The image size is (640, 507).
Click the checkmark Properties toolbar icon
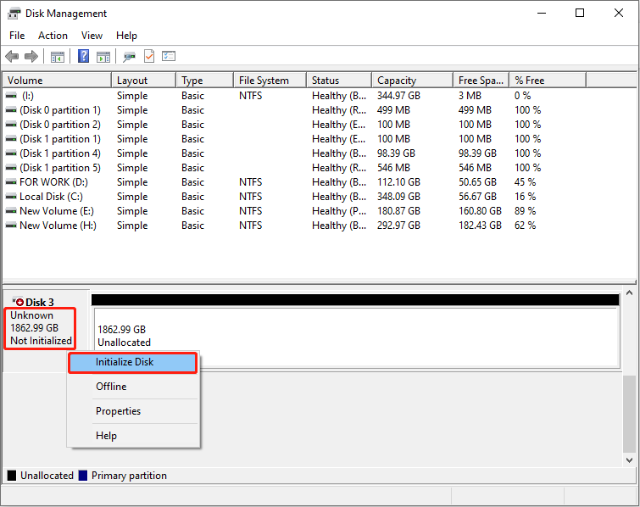click(149, 56)
